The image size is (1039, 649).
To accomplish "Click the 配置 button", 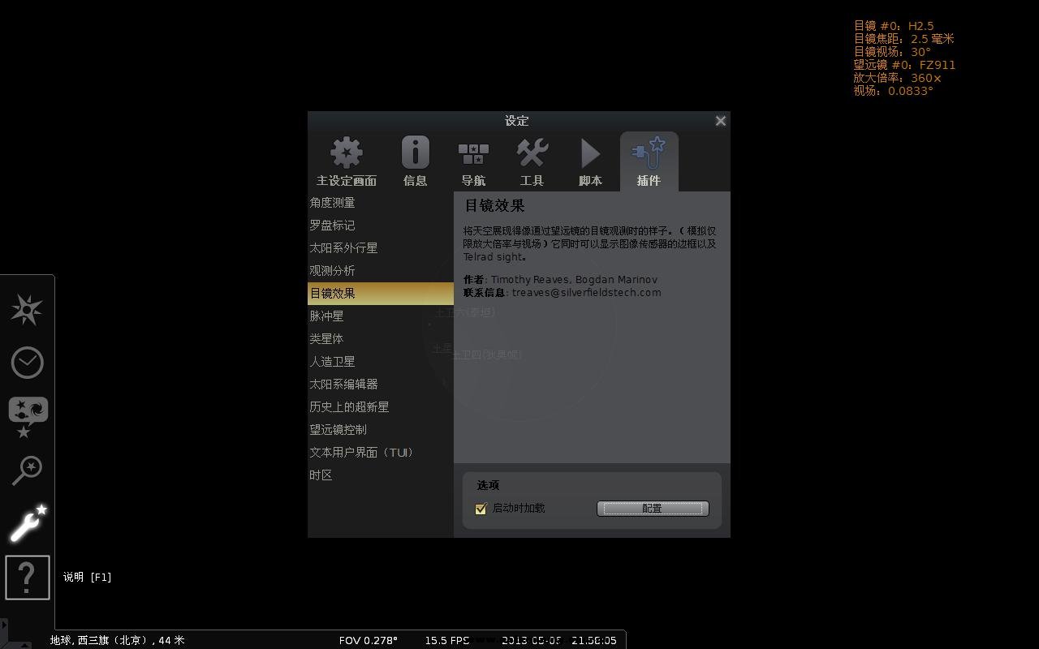I will click(x=653, y=509).
